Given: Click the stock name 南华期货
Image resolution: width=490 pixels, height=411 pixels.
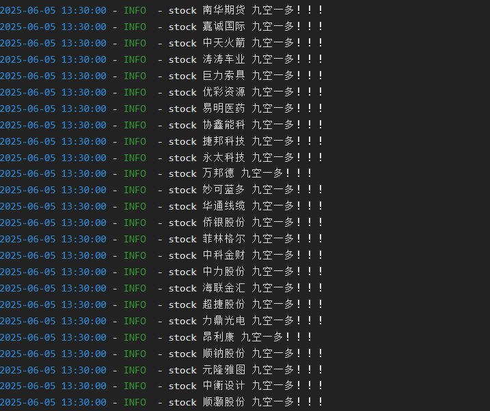Looking at the screenshot, I should pyautogui.click(x=223, y=10).
